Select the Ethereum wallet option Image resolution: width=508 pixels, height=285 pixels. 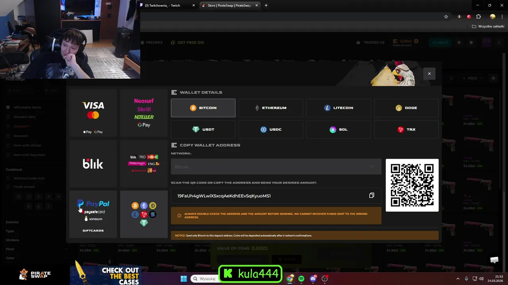[x=271, y=108]
